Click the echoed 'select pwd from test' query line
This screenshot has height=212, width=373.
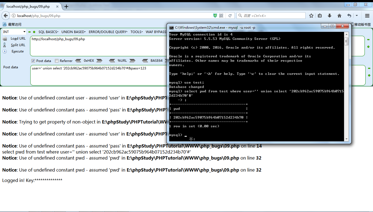tap(96, 152)
